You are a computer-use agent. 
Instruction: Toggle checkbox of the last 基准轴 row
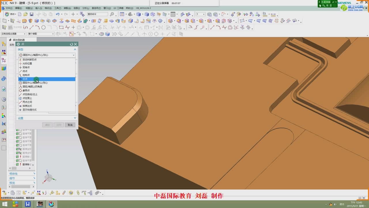coord(17,164)
